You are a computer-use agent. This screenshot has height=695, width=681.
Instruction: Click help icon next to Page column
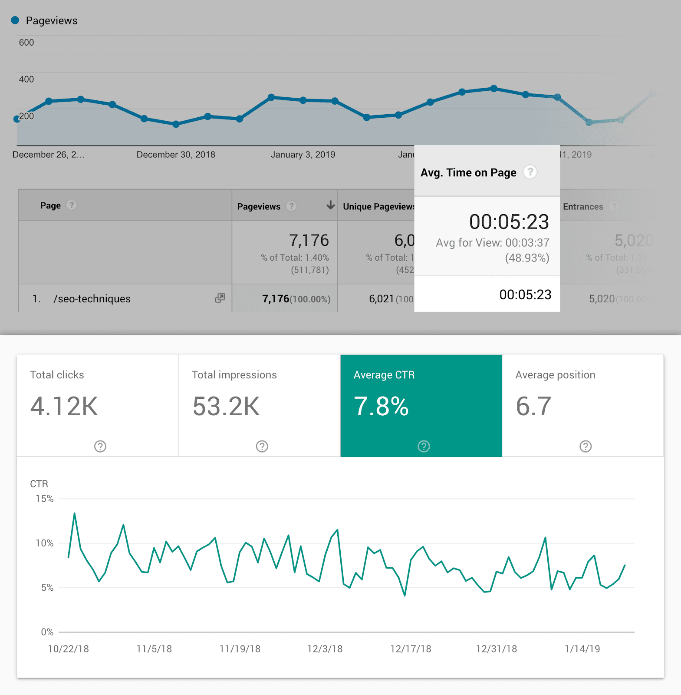point(72,205)
